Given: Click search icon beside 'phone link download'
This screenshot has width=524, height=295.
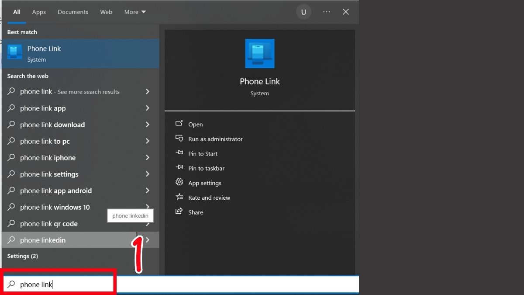Looking at the screenshot, I should tap(11, 125).
